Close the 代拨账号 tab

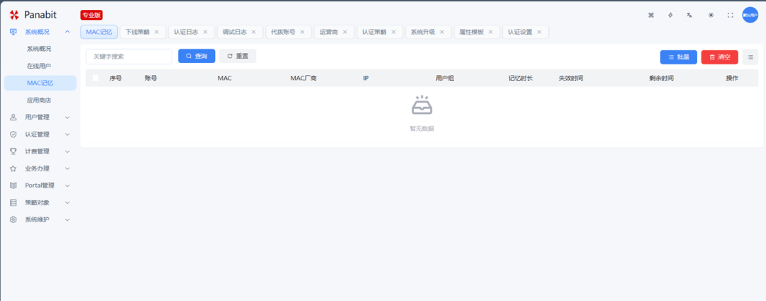coord(302,32)
